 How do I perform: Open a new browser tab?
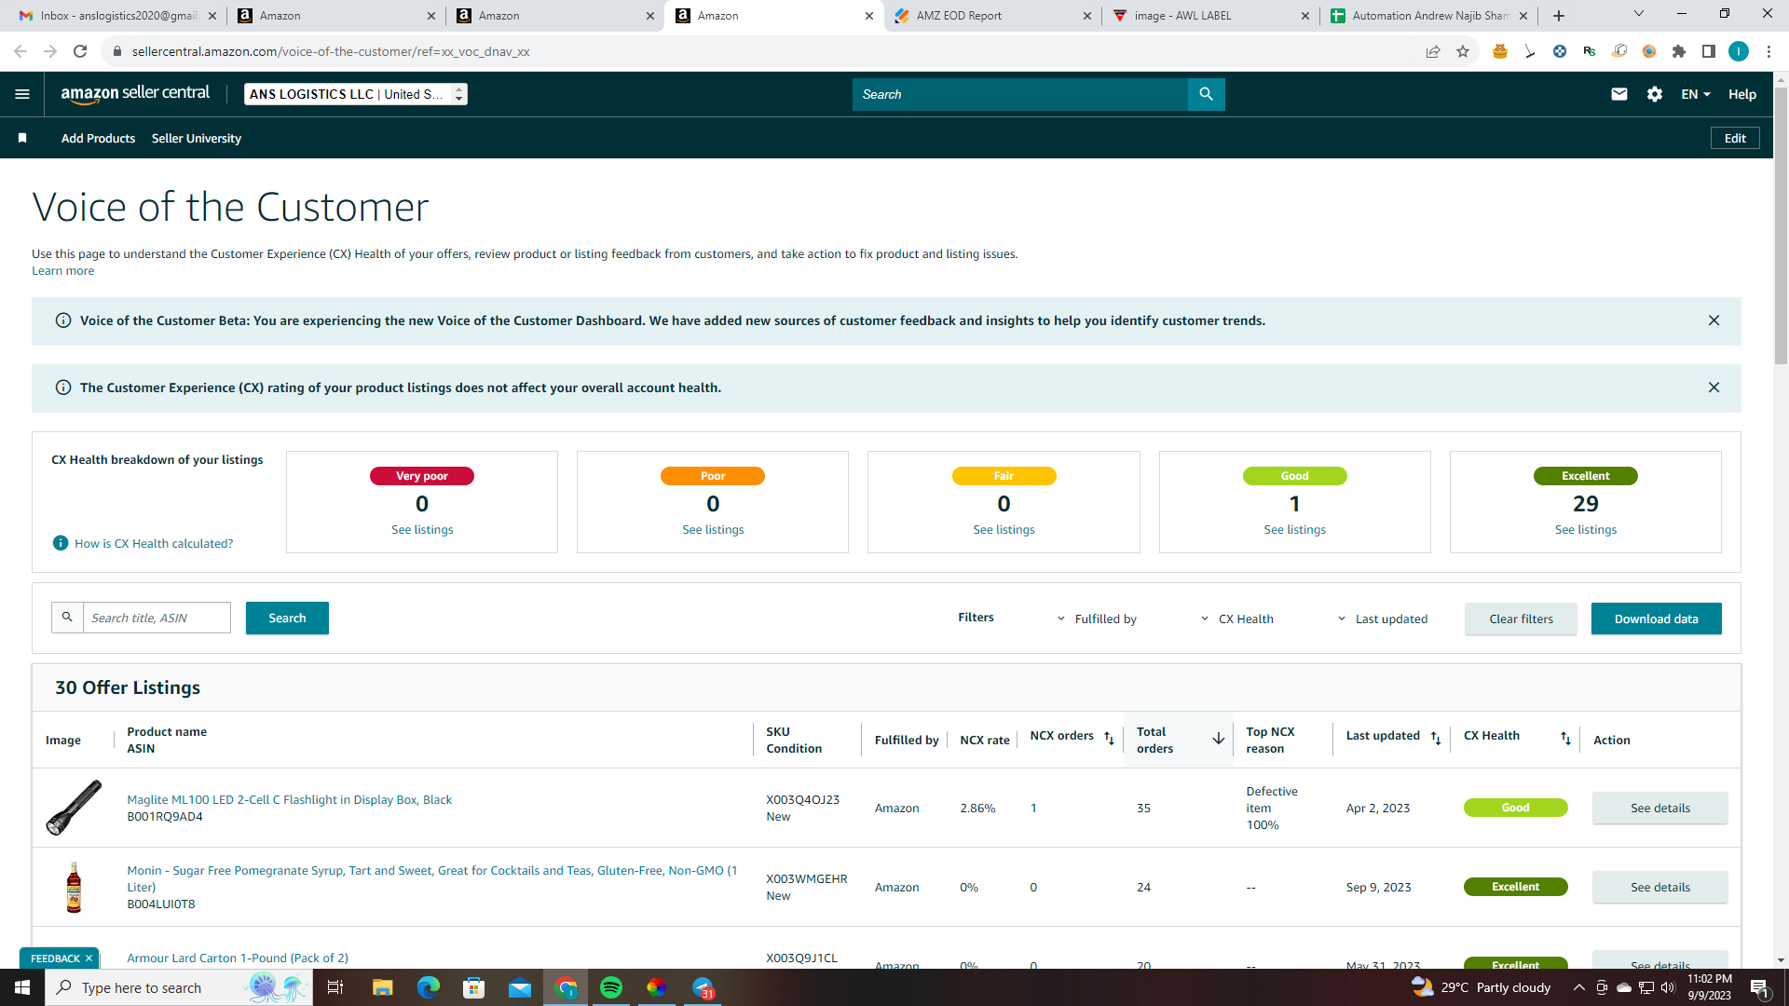(x=1559, y=16)
